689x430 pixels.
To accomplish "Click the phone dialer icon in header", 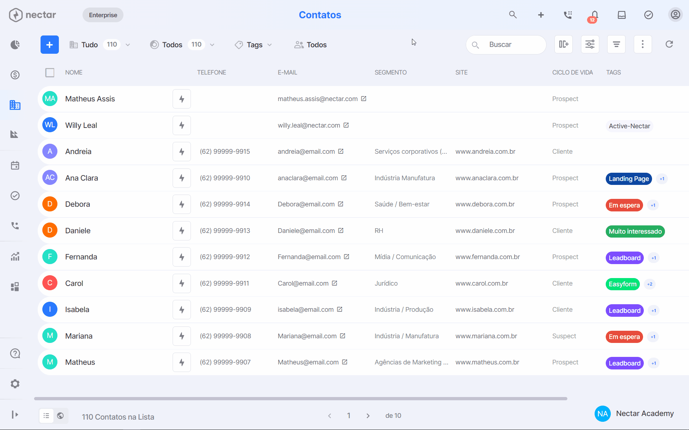I will [568, 15].
